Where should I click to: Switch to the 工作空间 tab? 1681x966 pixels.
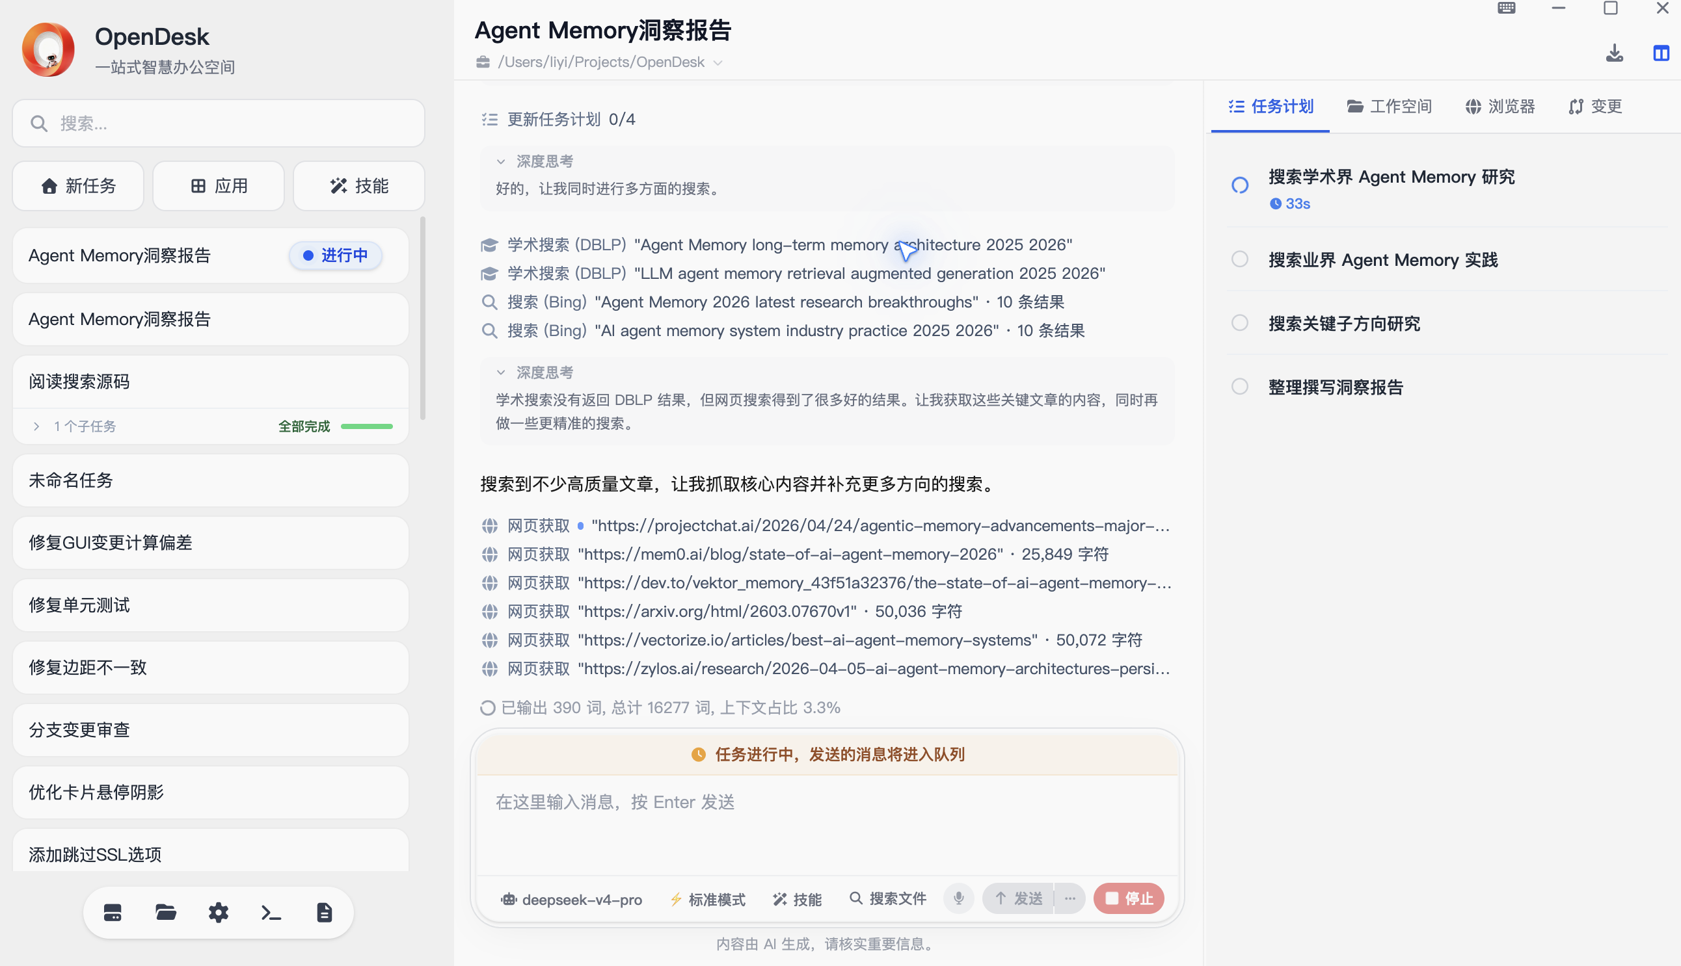click(1389, 106)
